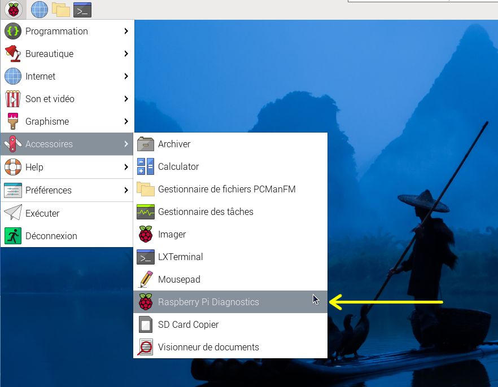
Task: Click the Imager raspberry icon
Action: tap(146, 234)
